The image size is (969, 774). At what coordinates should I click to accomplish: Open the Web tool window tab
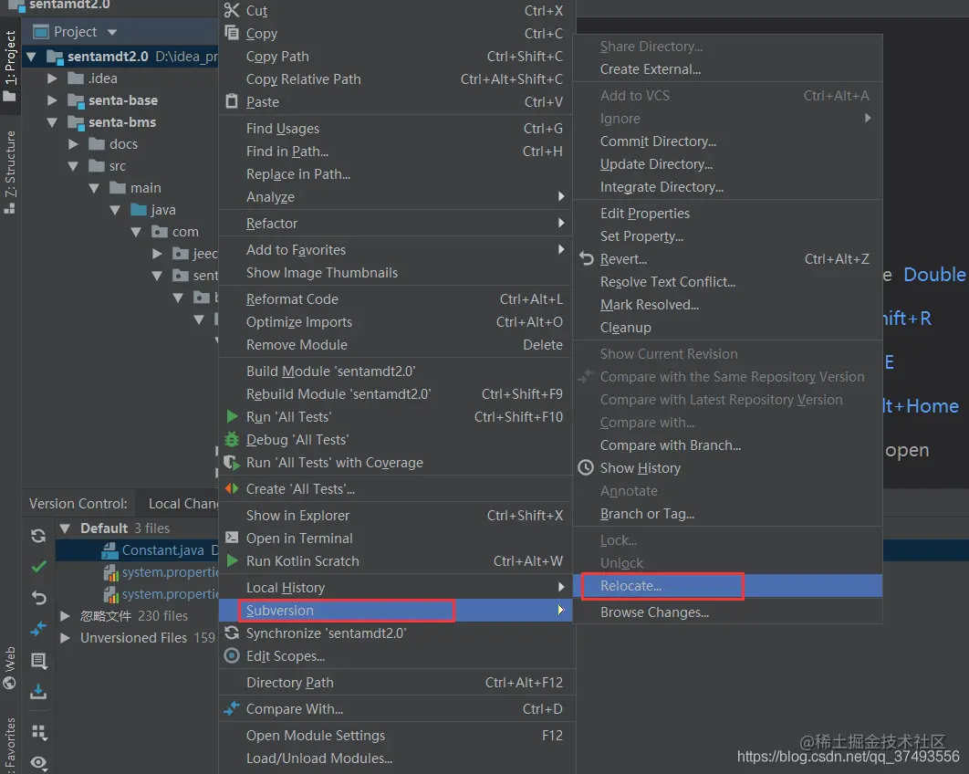click(10, 668)
